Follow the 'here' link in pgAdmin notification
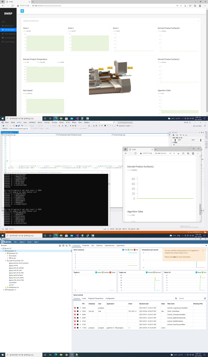Screen dimensions: 208x357 click(174, 257)
